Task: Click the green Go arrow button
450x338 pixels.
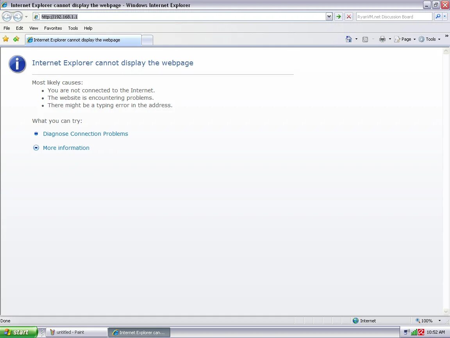Action: point(339,17)
